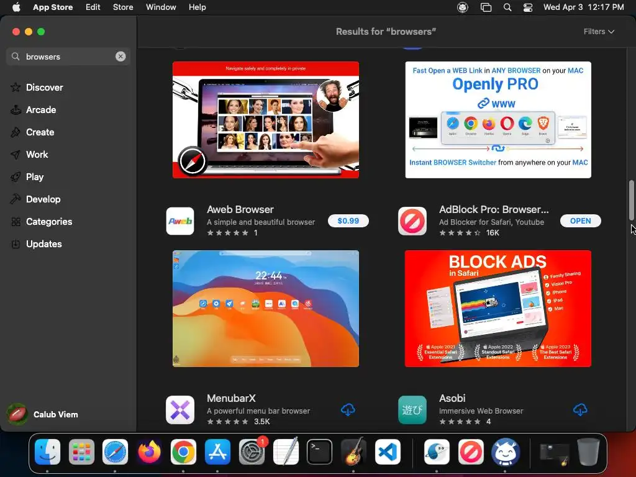Open the MenubarX title link
The height and width of the screenshot is (477, 636).
231,398
